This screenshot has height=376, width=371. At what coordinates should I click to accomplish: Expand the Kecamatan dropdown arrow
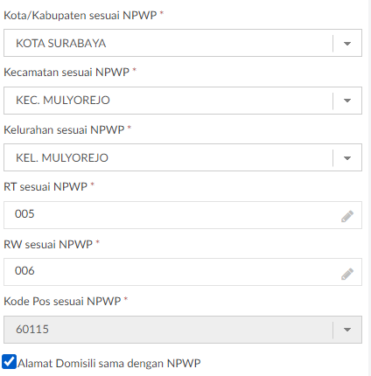347,101
